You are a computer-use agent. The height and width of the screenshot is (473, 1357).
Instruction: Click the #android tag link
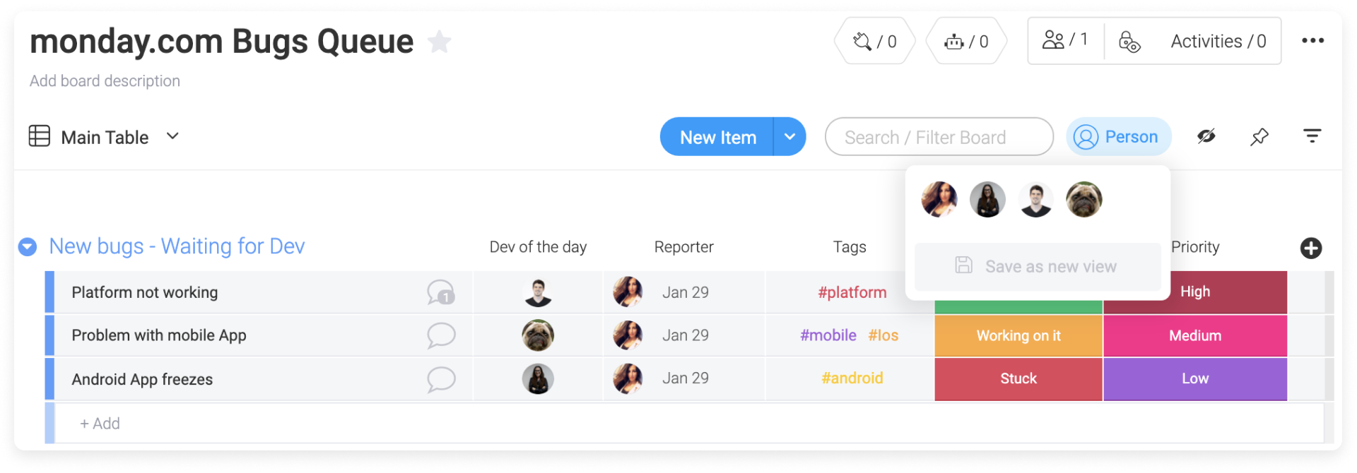852,378
